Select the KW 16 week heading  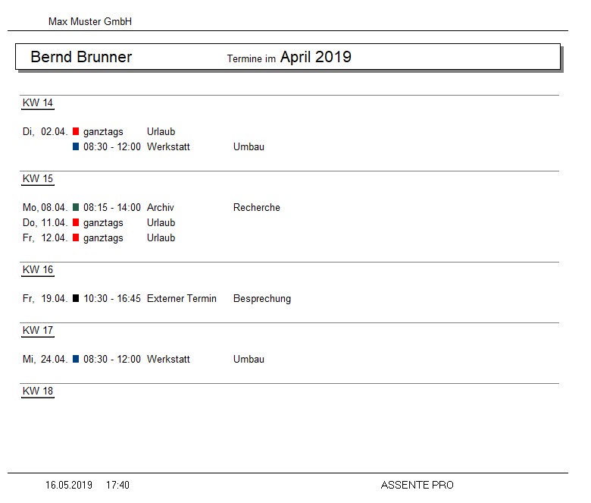click(x=38, y=270)
